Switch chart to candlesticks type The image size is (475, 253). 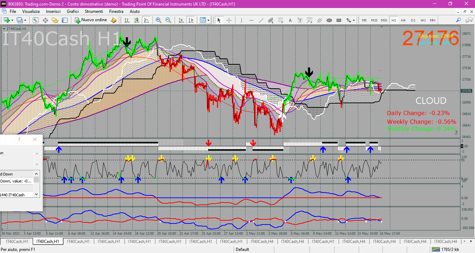[x=137, y=20]
